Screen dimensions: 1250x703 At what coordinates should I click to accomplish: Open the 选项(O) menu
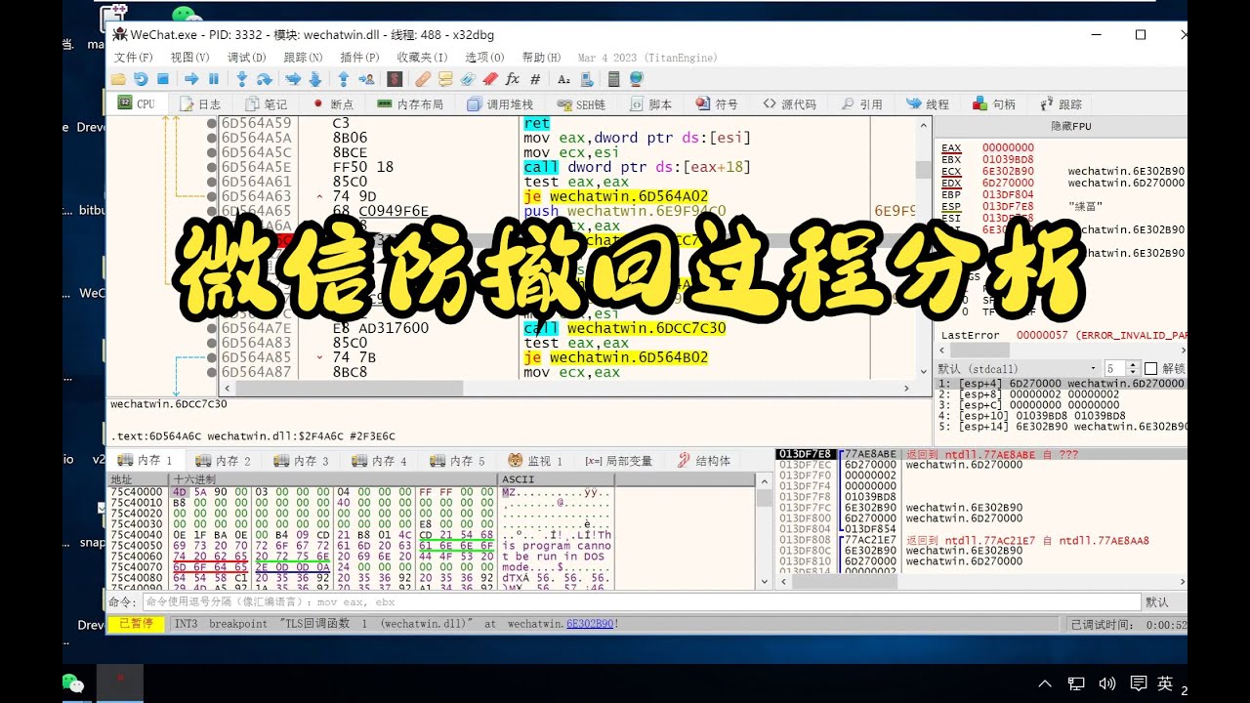[484, 58]
